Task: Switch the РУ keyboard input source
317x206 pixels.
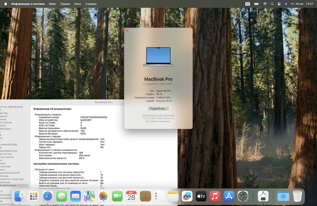Action: tap(248, 4)
